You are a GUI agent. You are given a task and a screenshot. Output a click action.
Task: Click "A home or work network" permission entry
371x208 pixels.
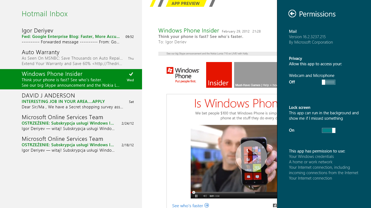pos(311,162)
